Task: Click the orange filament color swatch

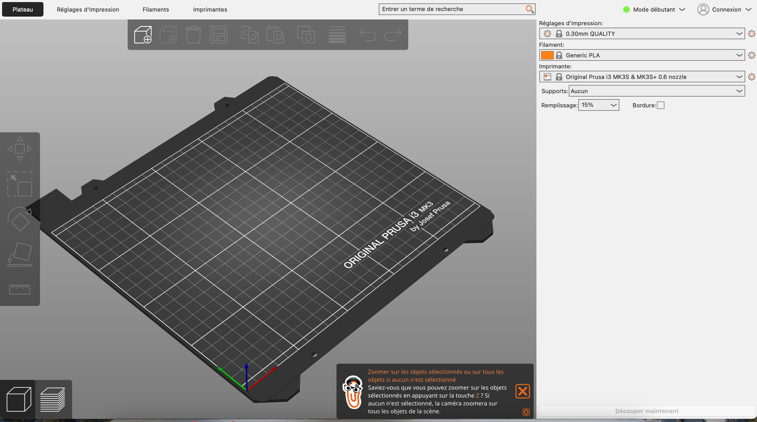Action: [547, 55]
